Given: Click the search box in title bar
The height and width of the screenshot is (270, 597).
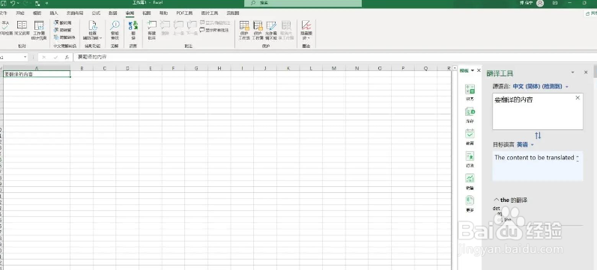Looking at the screenshot, I should pyautogui.click(x=303, y=3).
